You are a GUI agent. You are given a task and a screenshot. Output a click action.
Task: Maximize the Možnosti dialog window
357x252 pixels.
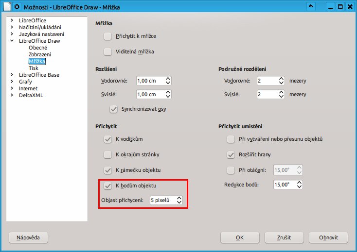coord(340,7)
